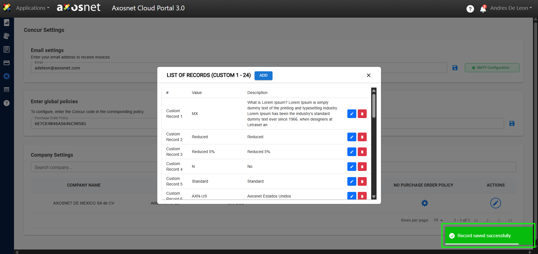Open the table grid sidebar icon

click(x=7, y=90)
